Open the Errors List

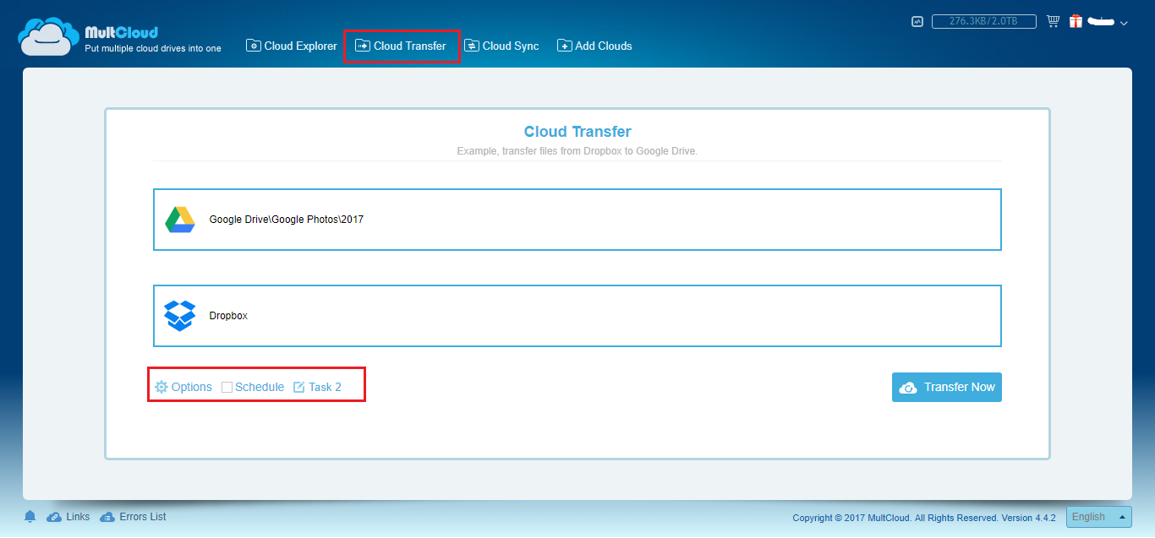pyautogui.click(x=142, y=517)
